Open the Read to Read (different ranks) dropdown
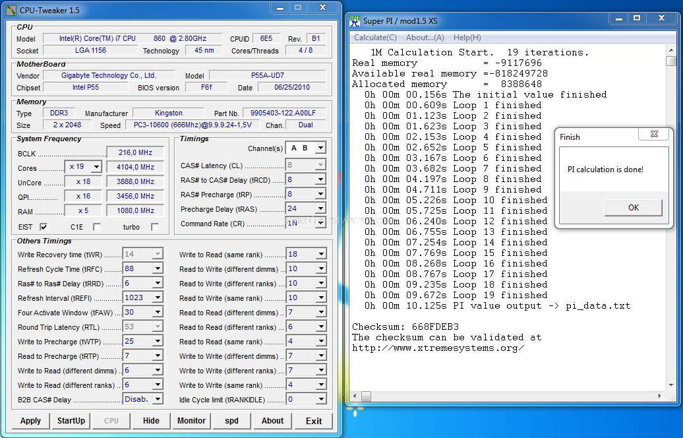 coord(321,327)
